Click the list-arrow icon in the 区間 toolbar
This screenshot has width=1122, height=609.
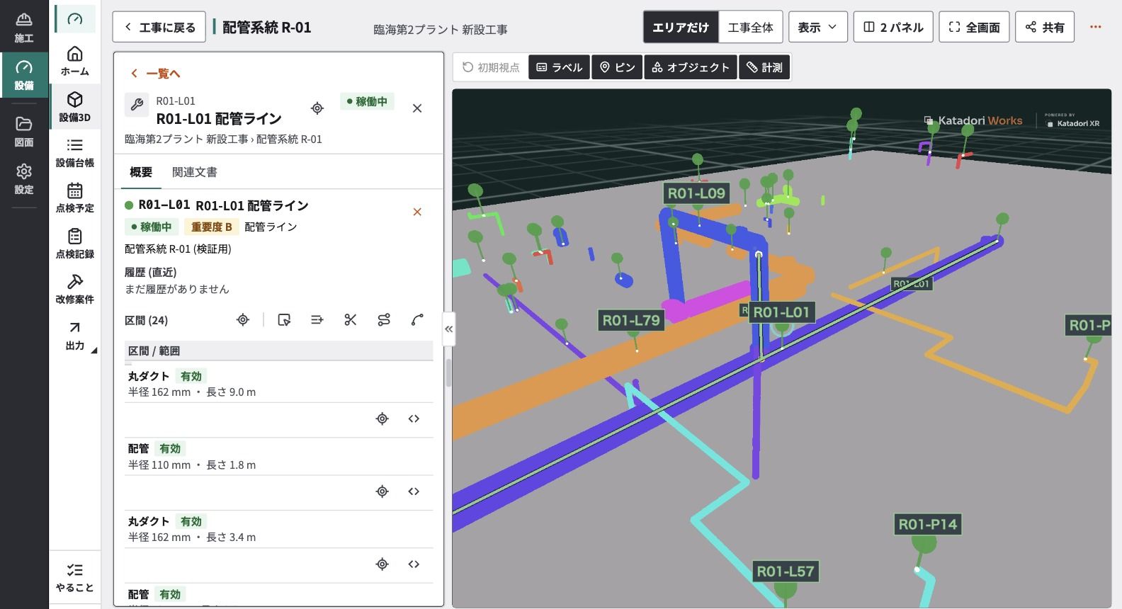317,320
